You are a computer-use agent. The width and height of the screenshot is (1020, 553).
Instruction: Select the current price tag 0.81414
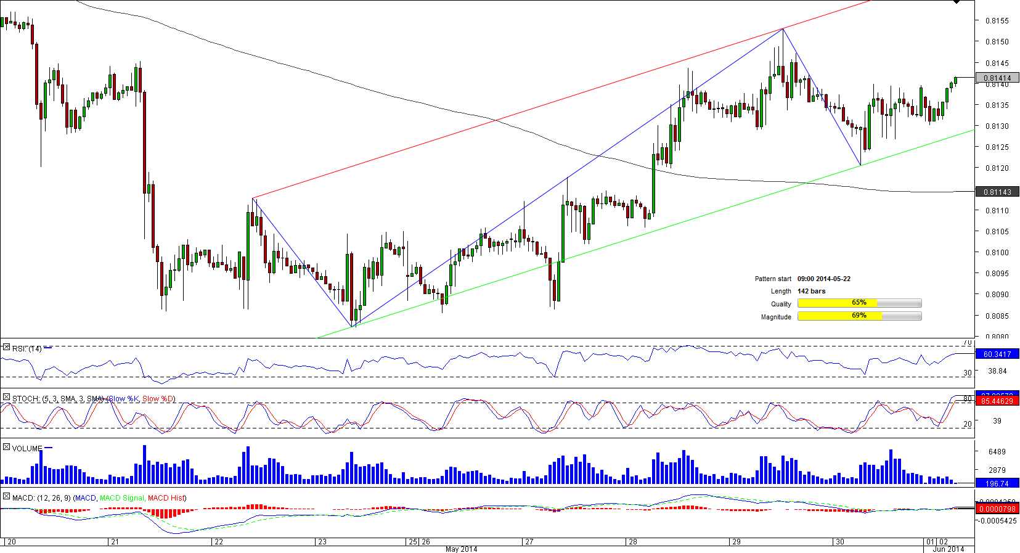[997, 78]
